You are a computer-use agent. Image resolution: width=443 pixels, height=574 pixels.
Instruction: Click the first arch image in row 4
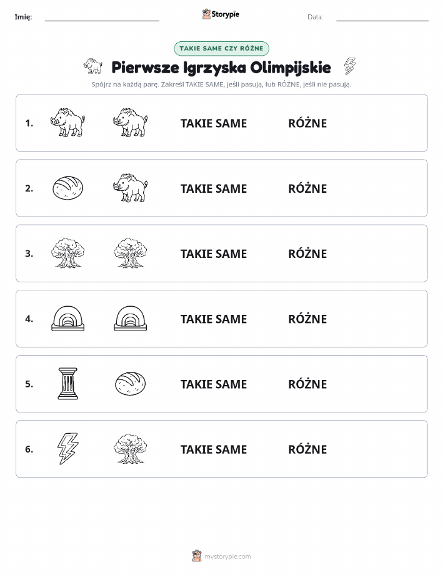68,319
